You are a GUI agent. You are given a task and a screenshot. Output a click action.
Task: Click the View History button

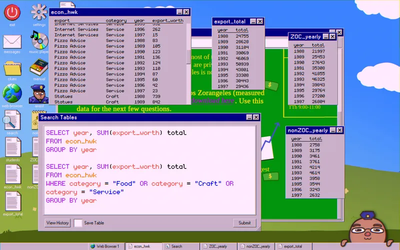57,223
